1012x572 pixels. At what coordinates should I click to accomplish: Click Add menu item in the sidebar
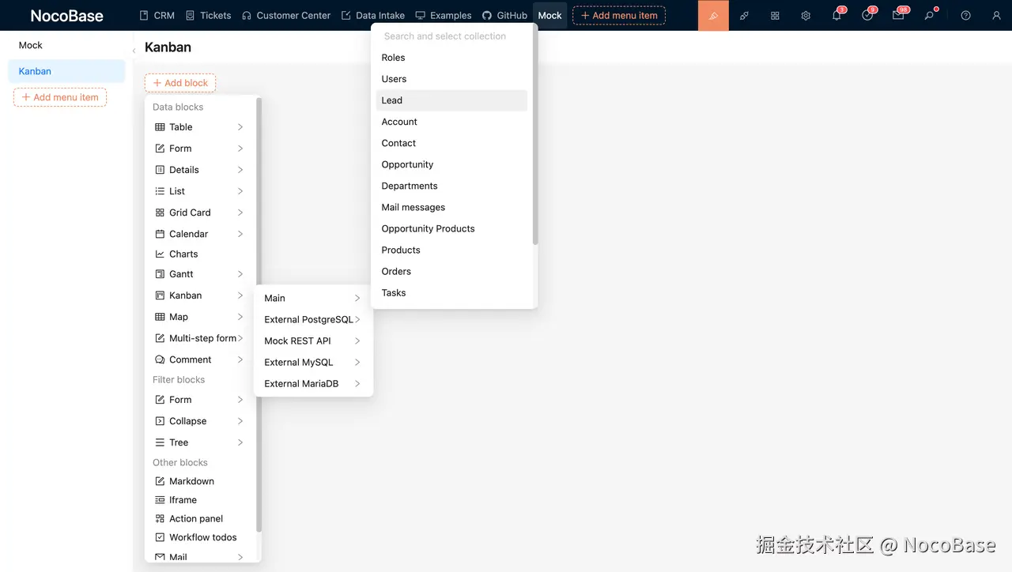[x=59, y=97]
